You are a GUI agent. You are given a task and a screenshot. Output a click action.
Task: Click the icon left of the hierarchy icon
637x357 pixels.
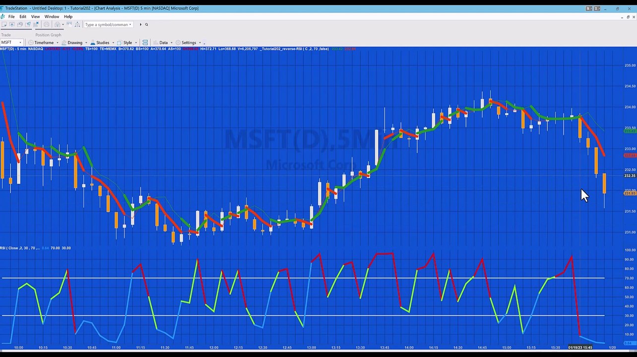(69, 24)
